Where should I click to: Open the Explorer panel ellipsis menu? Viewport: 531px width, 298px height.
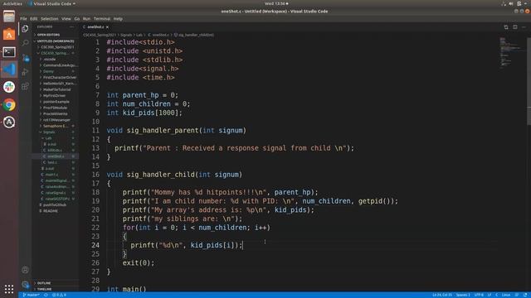click(71, 27)
